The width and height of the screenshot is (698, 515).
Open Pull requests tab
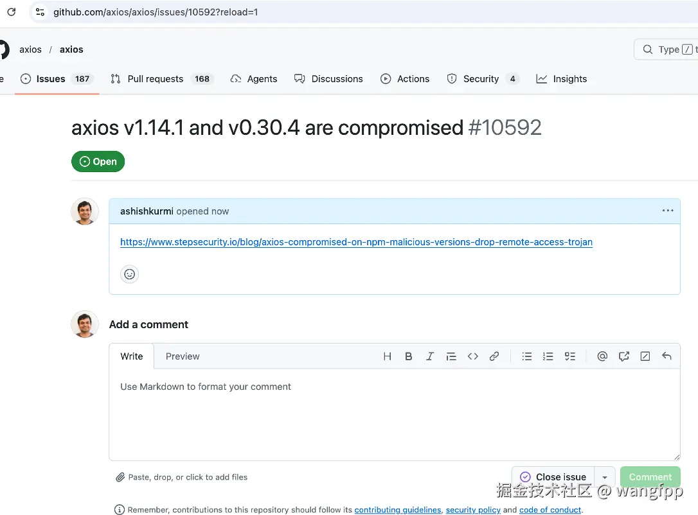click(162, 79)
